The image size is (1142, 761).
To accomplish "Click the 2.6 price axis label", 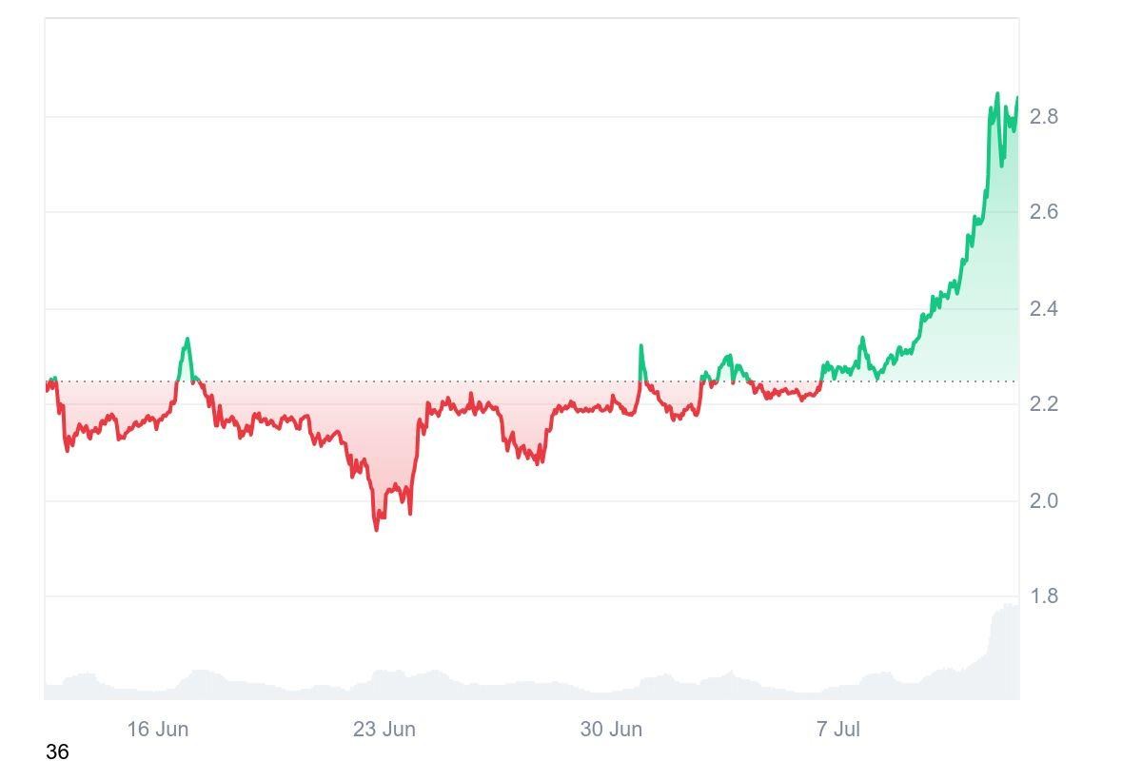I will pos(1044,211).
